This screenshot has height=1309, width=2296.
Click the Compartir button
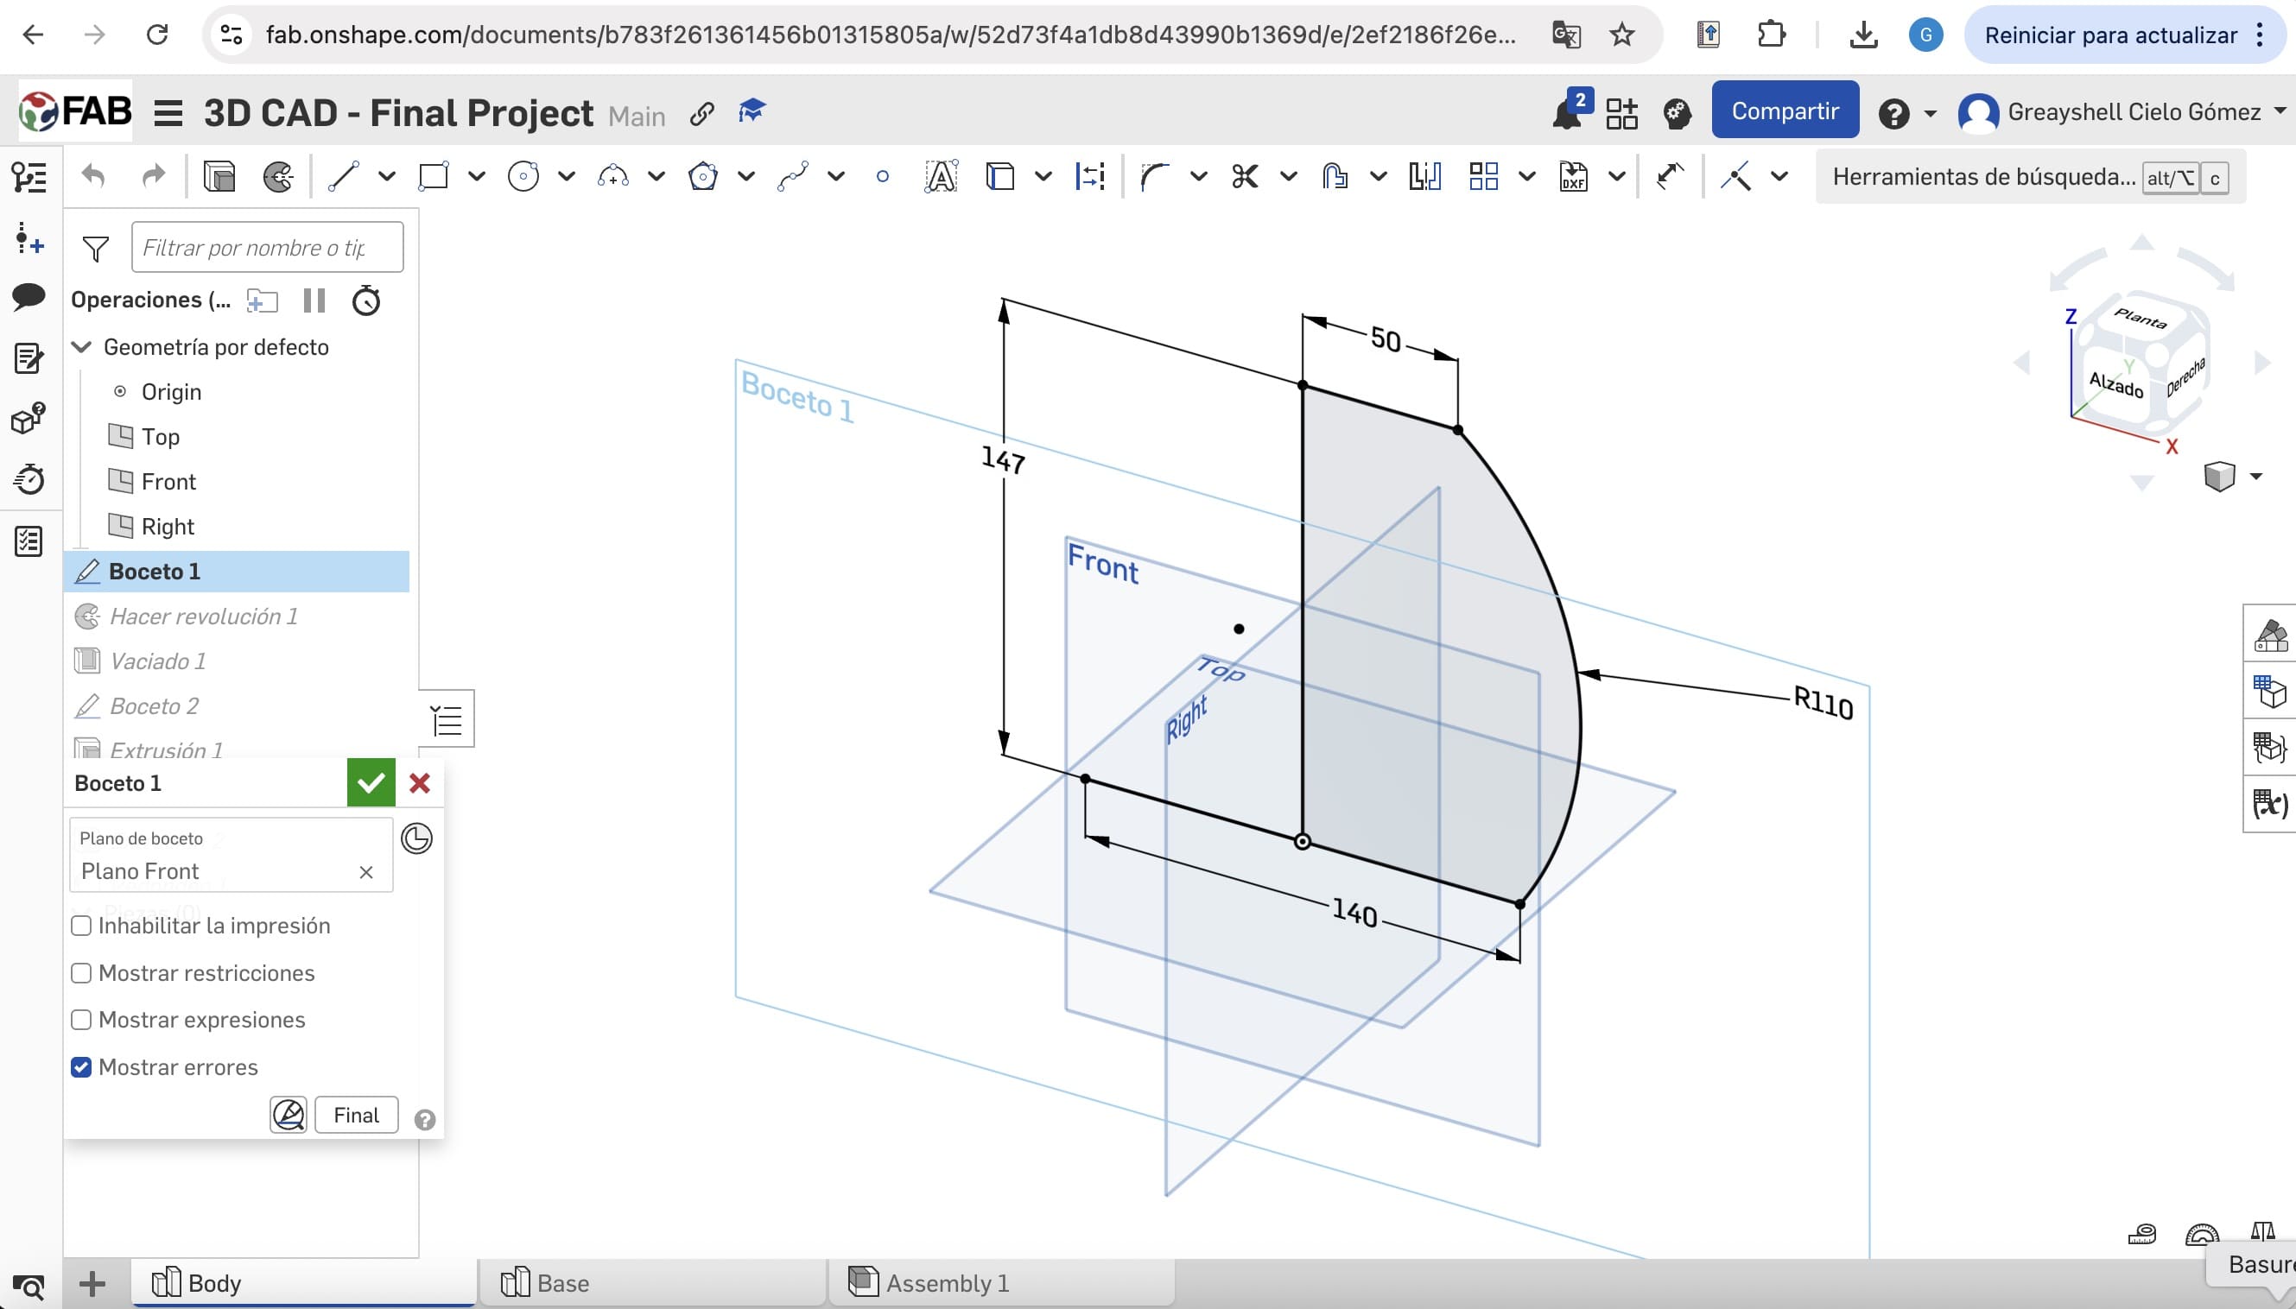(1785, 111)
